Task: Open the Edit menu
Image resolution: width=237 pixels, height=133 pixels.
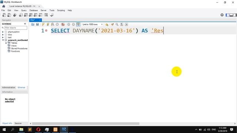Action: tap(9, 10)
